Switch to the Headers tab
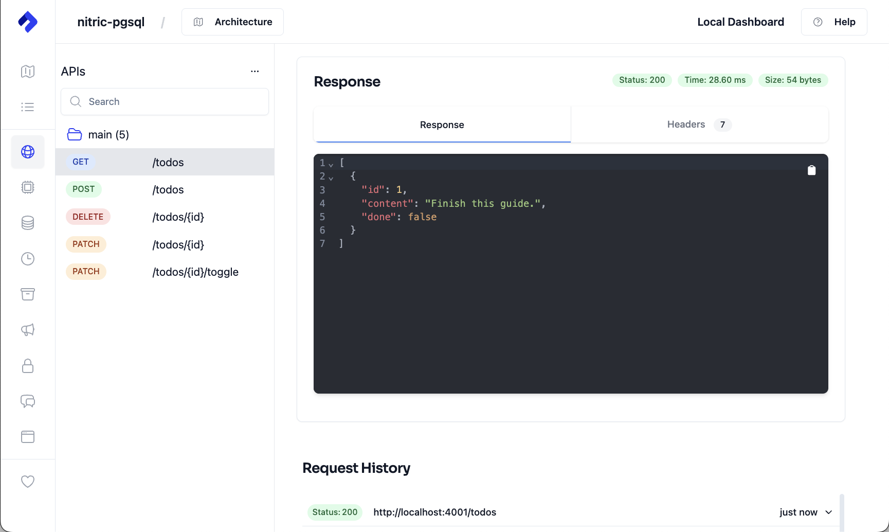 pyautogui.click(x=700, y=125)
